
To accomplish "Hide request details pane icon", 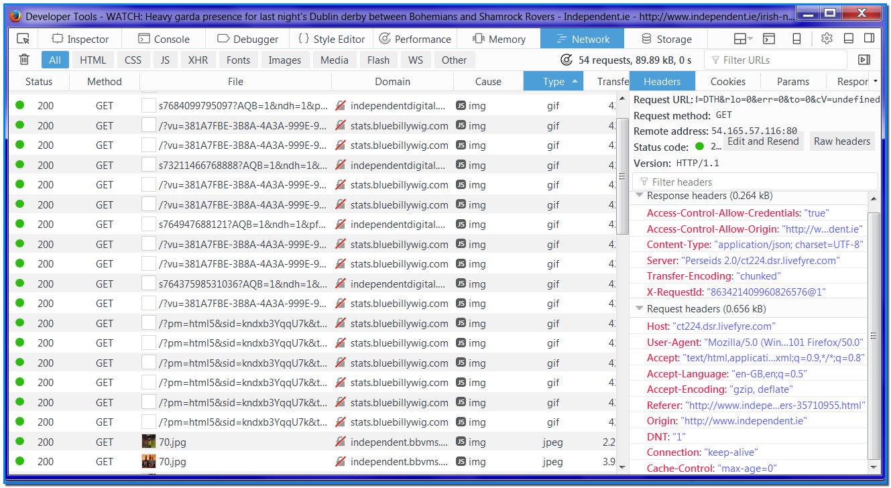I will (864, 60).
